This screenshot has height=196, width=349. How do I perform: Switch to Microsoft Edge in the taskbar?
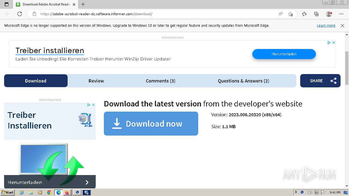pyautogui.click(x=59, y=192)
